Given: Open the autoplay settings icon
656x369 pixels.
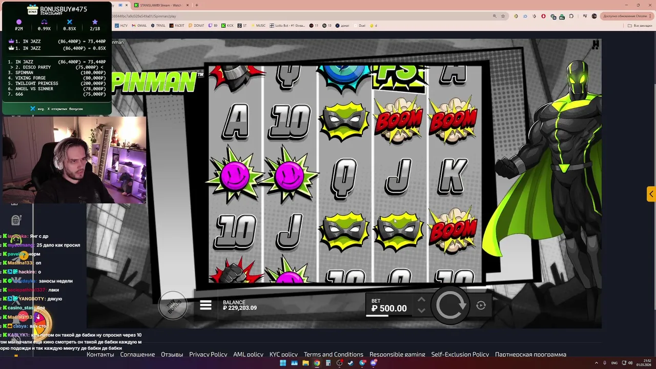Looking at the screenshot, I should tap(481, 305).
